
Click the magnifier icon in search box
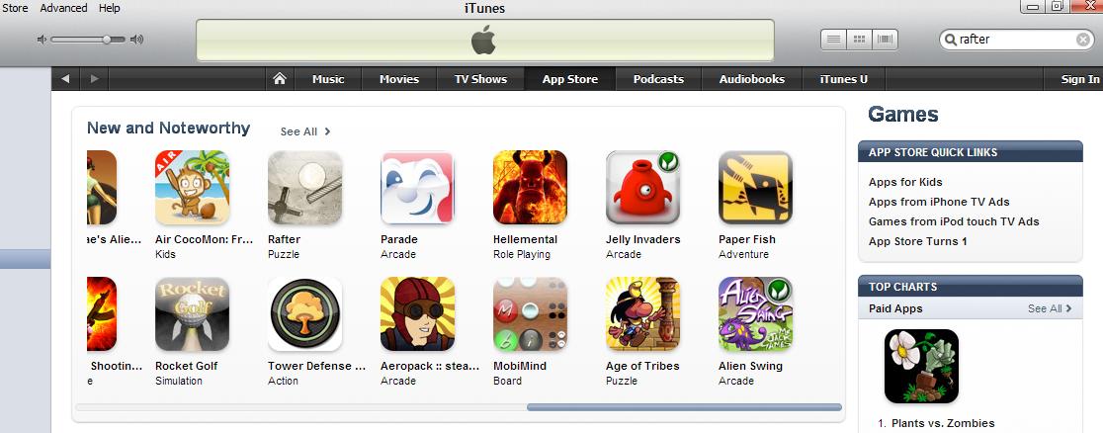(x=951, y=40)
